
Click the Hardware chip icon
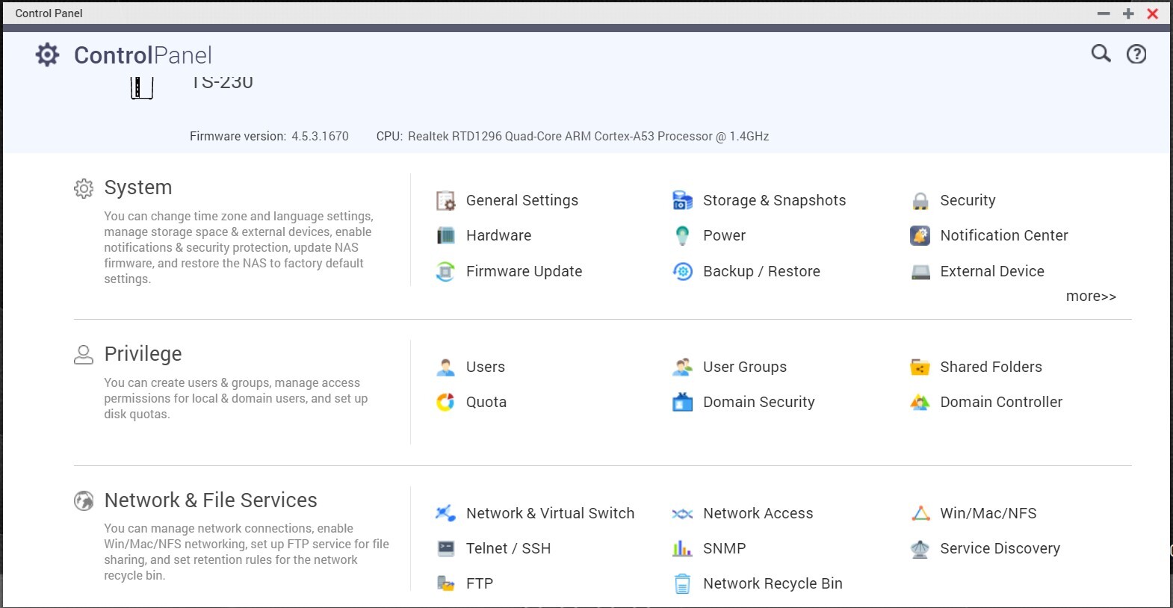(446, 235)
